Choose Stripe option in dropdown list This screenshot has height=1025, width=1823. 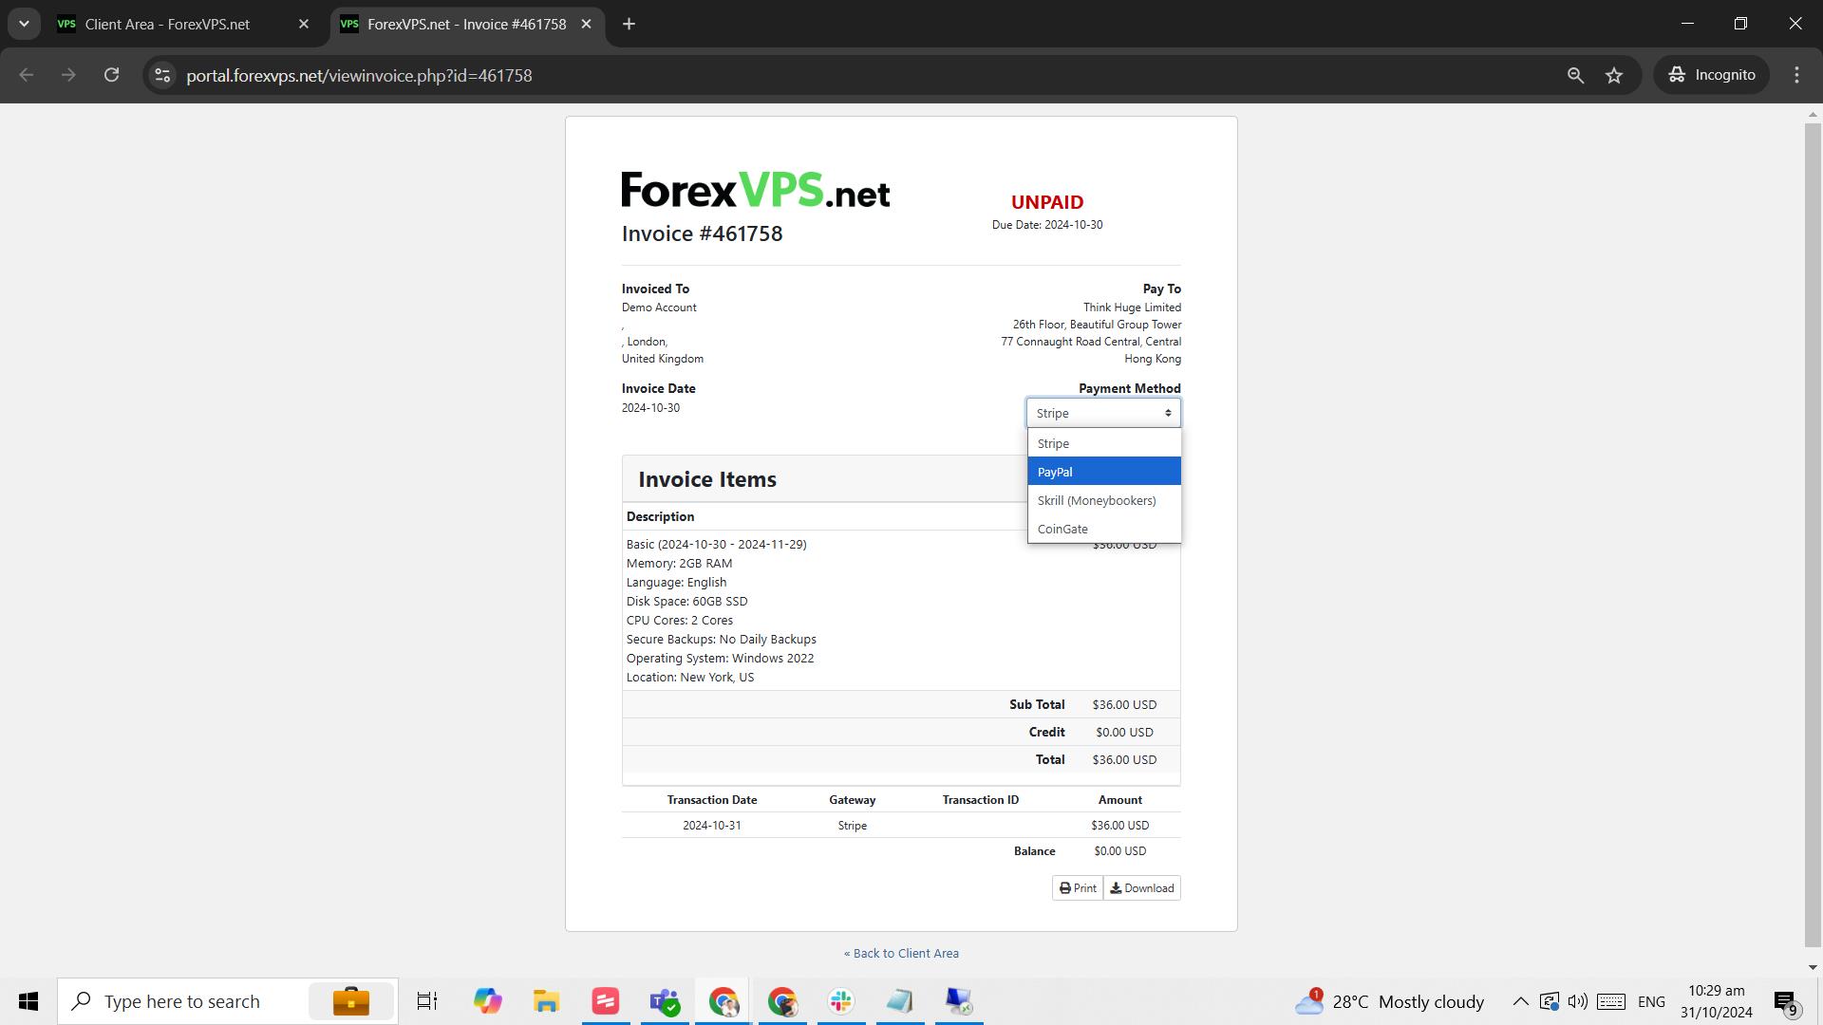[1103, 443]
